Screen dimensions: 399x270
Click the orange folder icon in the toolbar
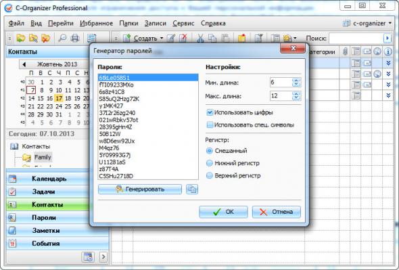click(x=241, y=39)
